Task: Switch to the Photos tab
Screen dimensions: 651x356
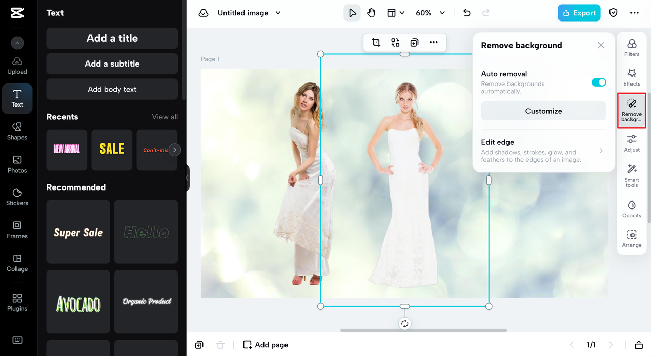Action: 17,164
